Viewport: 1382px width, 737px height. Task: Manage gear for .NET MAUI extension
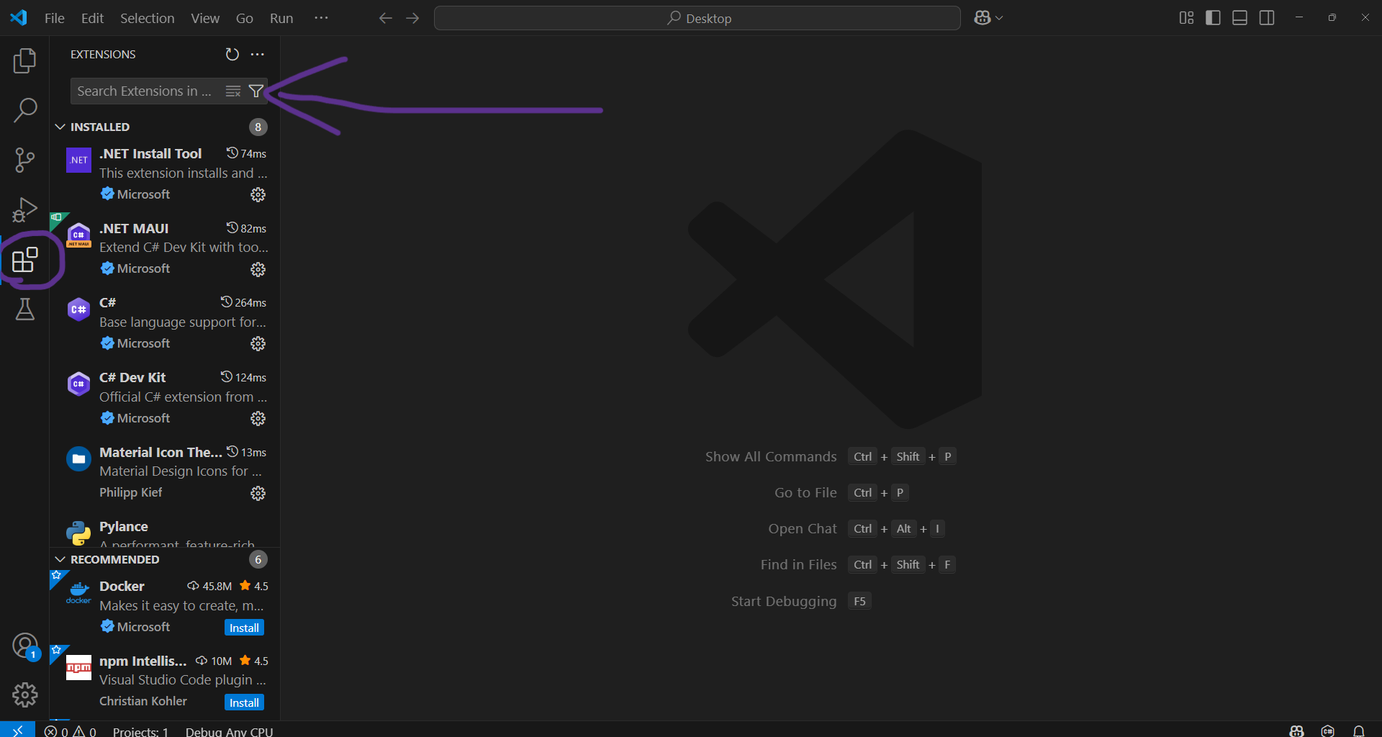click(258, 269)
